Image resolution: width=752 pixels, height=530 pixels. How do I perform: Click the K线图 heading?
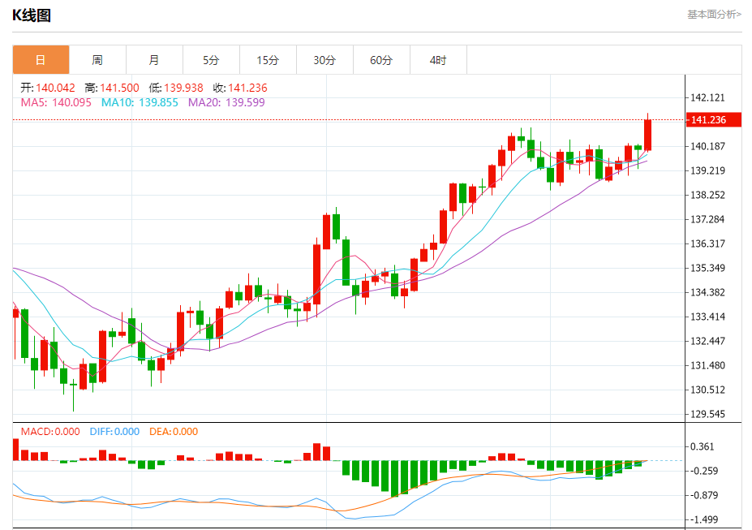click(32, 15)
